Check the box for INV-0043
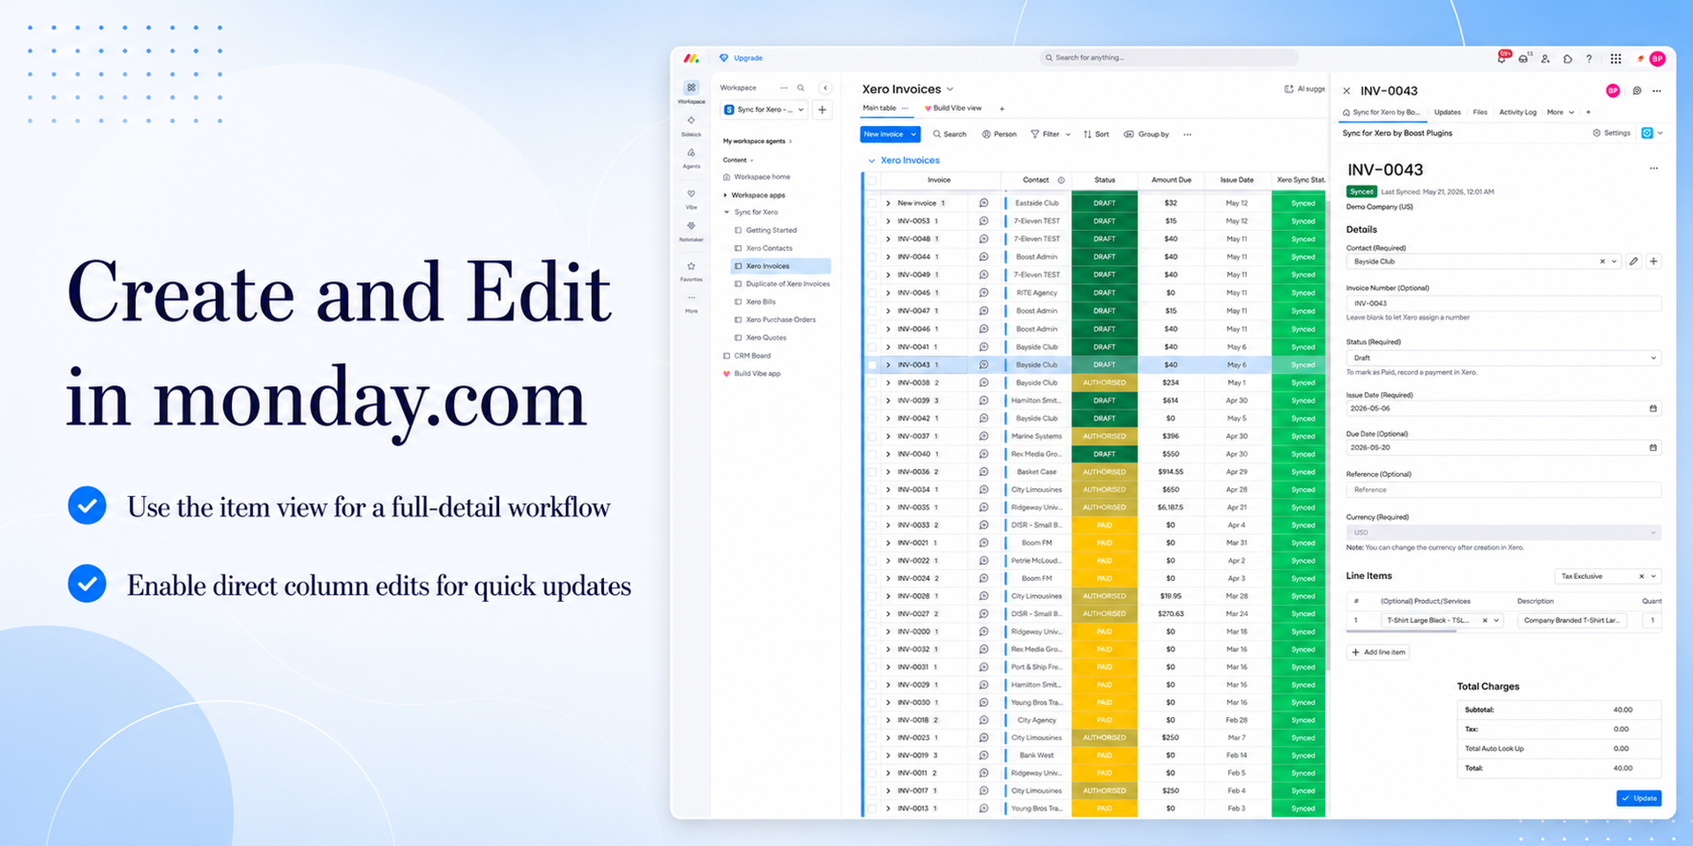 [873, 365]
